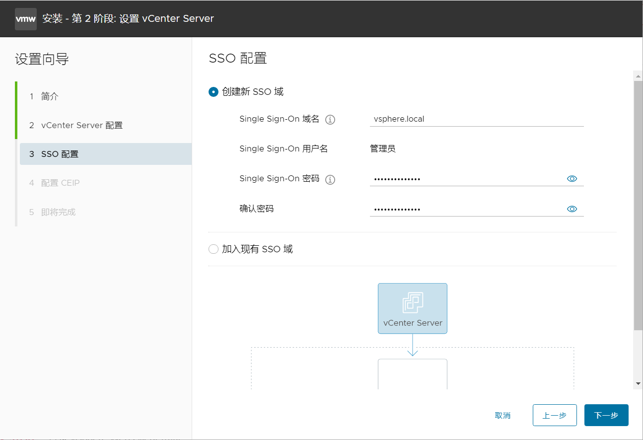Image resolution: width=643 pixels, height=440 pixels.
Task: Click the scrollbar up arrow
Action: coord(639,75)
